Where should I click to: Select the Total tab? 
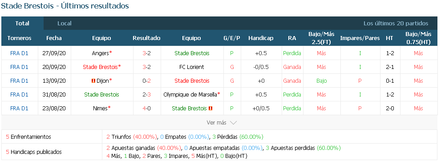point(22,23)
